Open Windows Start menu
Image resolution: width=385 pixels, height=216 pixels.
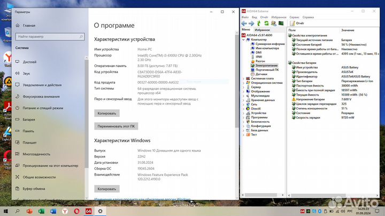click(6, 211)
